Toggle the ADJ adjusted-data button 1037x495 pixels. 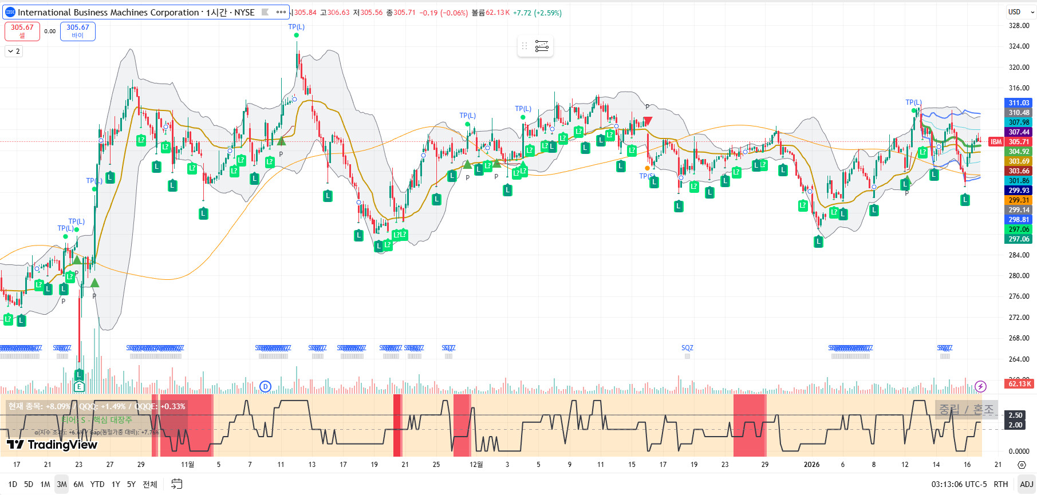[x=1027, y=484]
